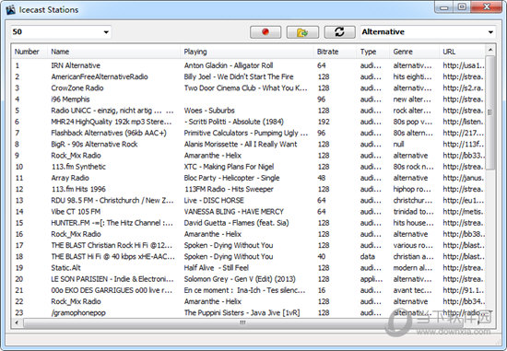
Task: Click the horizontal scrollbar thumb
Action: [x=242, y=322]
